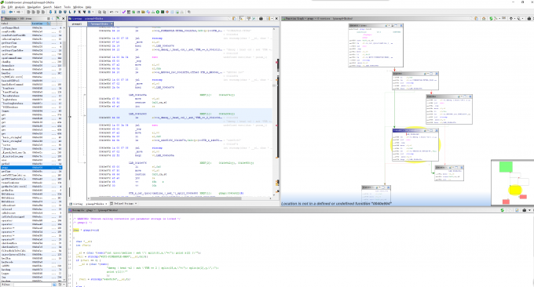Image resolution: width=534 pixels, height=287 pixels.
Task: Click the dark green square toolbar icon
Action: click(x=163, y=12)
